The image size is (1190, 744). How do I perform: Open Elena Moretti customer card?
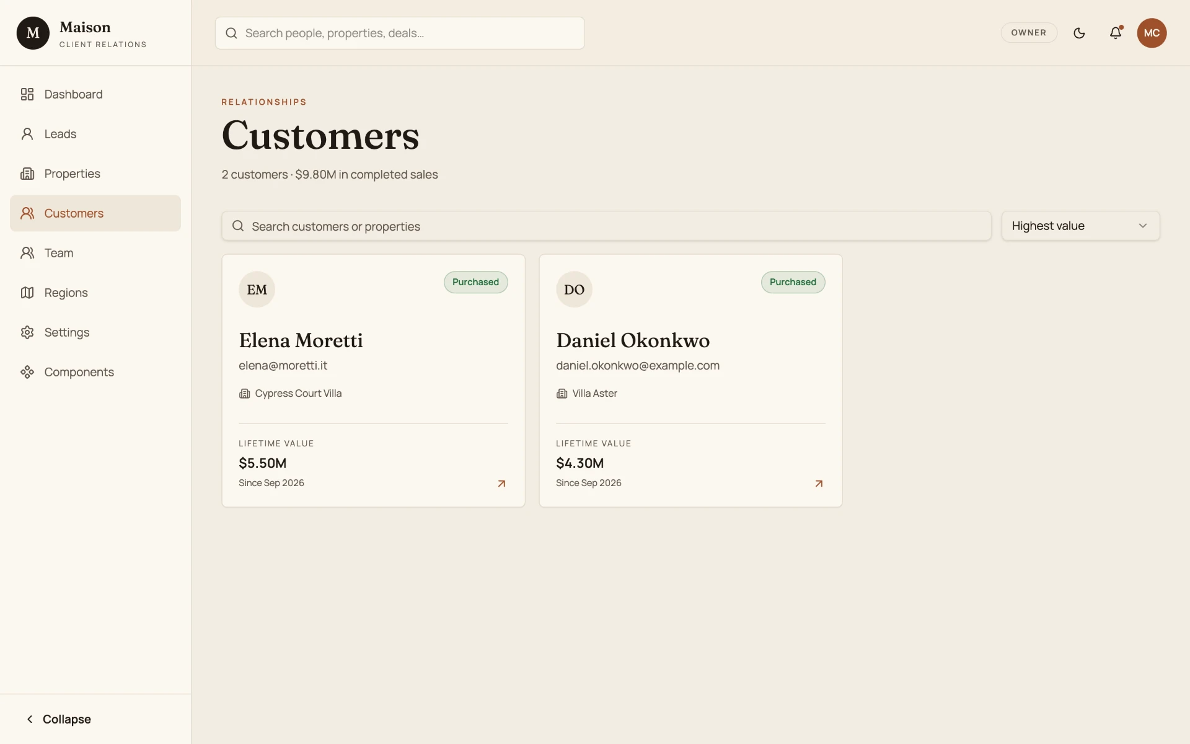click(x=373, y=381)
